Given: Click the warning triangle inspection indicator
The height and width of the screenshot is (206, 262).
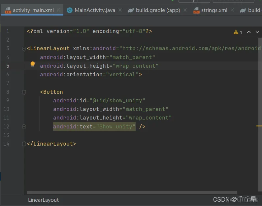Looking at the screenshot, I should click(x=236, y=32).
